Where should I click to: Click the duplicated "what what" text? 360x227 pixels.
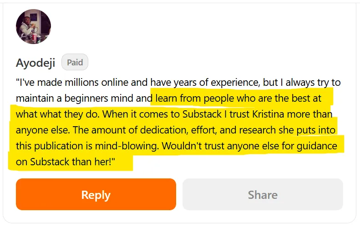pyautogui.click(x=39, y=113)
